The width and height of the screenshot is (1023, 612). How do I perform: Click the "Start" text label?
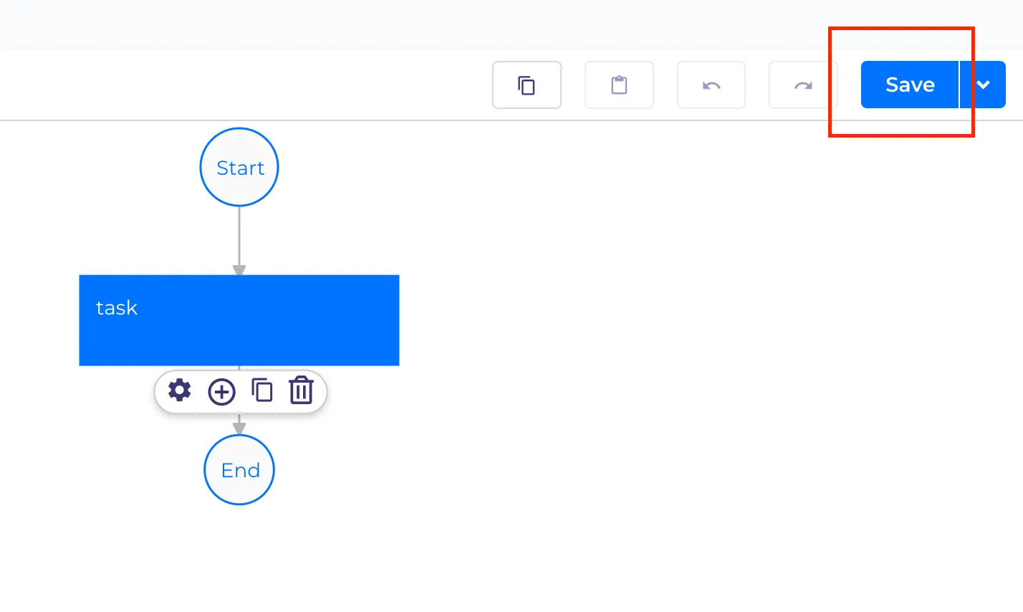pos(241,168)
